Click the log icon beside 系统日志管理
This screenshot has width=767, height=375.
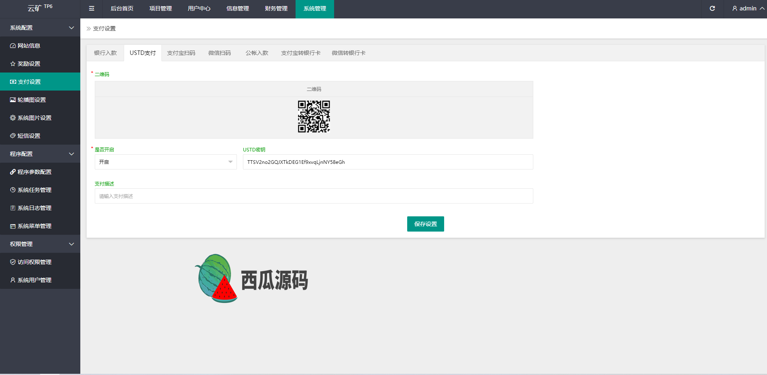coord(13,208)
